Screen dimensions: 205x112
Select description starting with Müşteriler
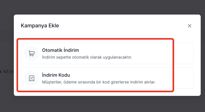[x=99, y=82]
